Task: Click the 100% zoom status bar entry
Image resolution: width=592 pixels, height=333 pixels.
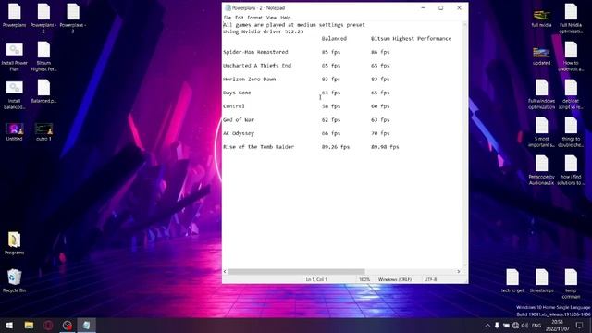Action: [x=364, y=279]
